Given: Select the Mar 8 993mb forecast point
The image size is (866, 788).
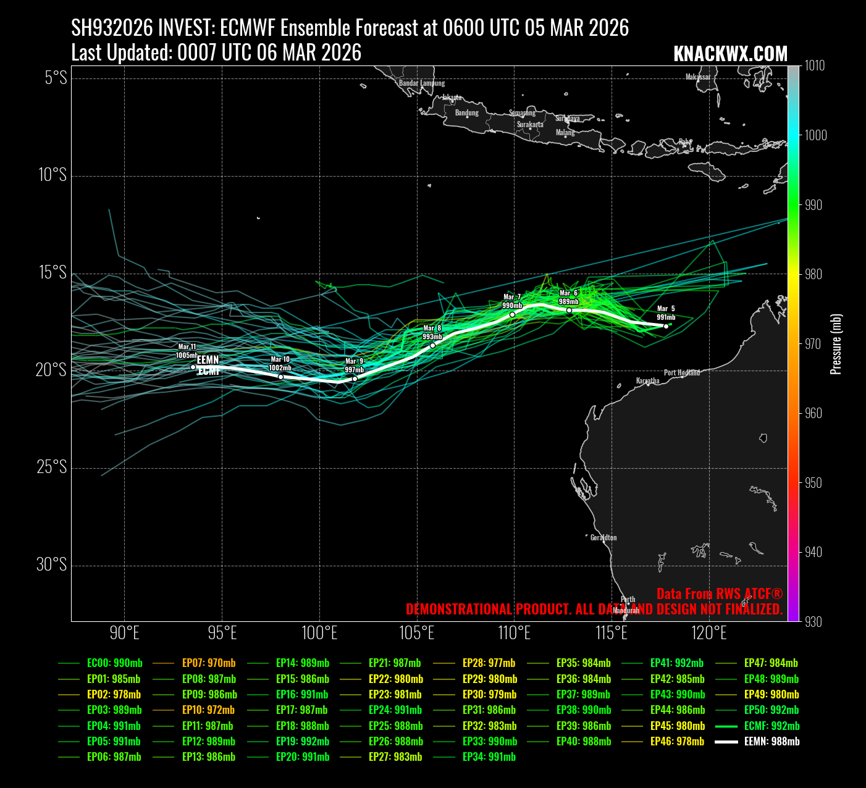Looking at the screenshot, I should point(432,345).
